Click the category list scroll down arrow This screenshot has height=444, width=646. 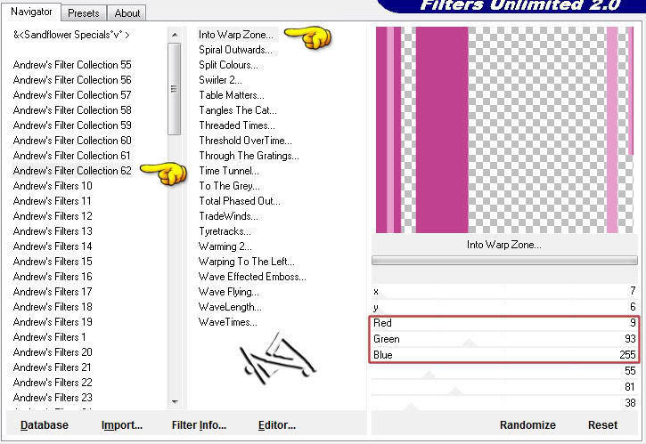click(175, 402)
